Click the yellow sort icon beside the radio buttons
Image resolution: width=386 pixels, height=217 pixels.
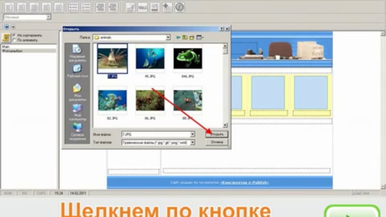6,37
